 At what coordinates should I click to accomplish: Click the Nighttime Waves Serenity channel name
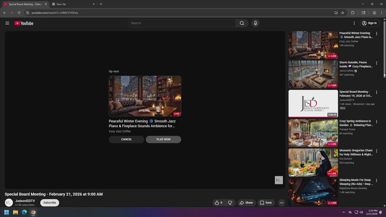pos(353,188)
